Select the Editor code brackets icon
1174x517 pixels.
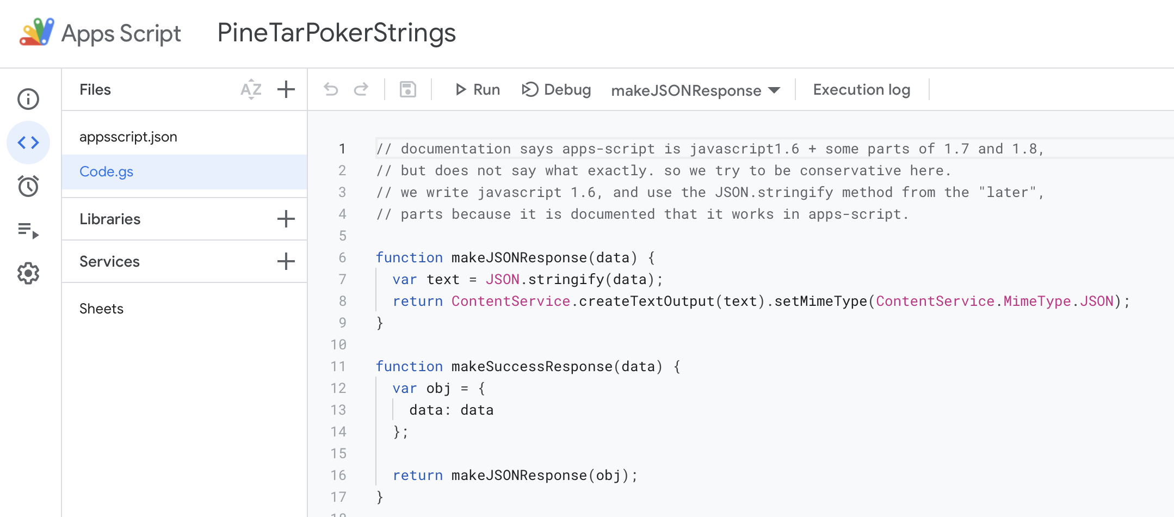tap(28, 143)
